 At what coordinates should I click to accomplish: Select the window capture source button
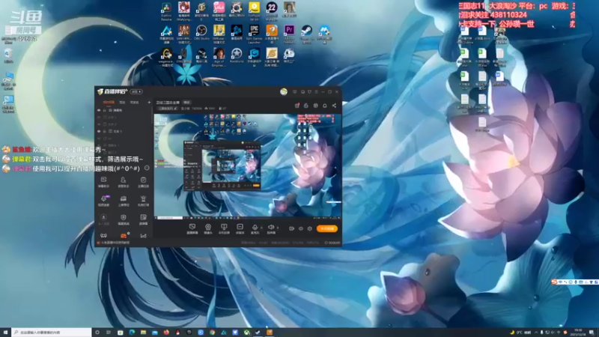point(224,228)
